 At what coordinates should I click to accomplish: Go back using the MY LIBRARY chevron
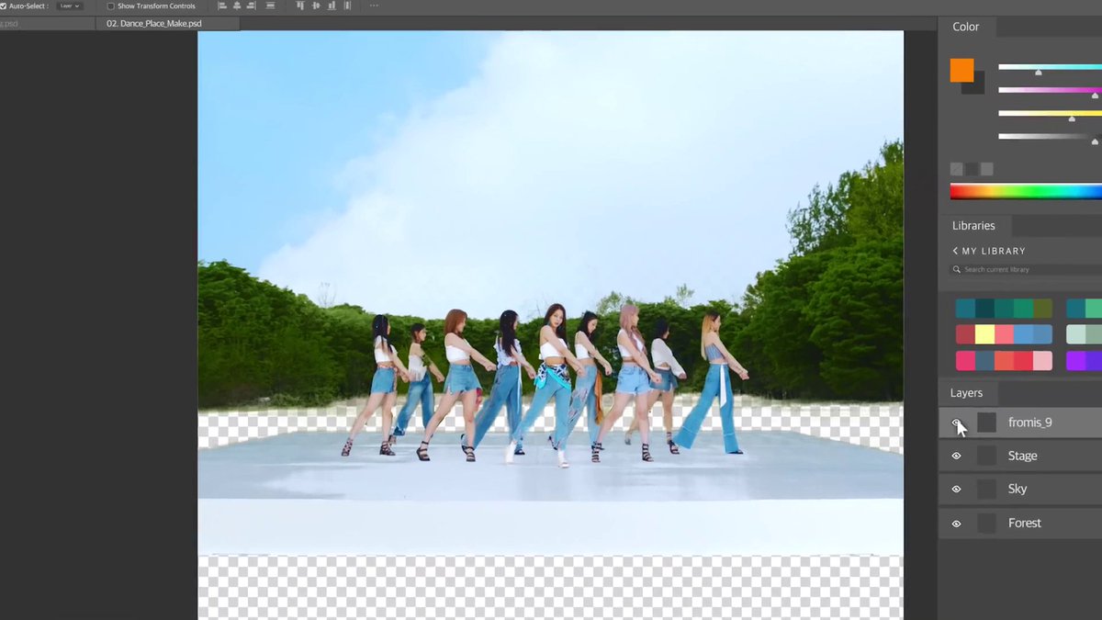(955, 251)
